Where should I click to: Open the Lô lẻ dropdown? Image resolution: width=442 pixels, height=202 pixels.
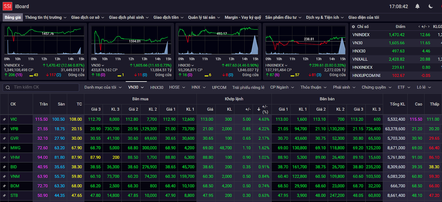(x=424, y=87)
